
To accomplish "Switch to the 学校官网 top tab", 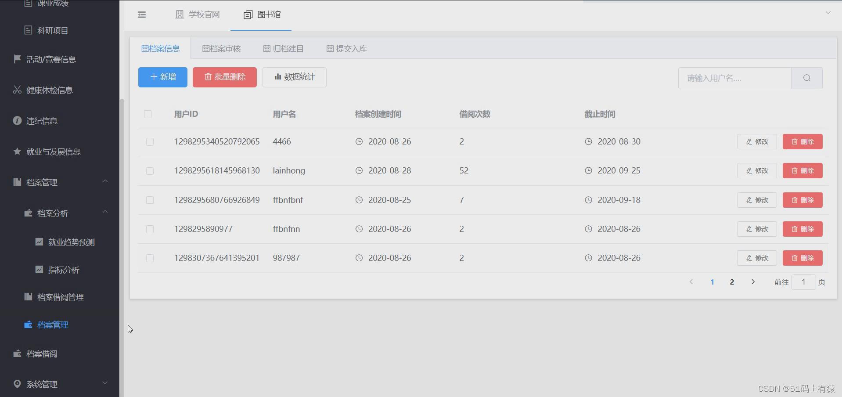I will point(198,14).
